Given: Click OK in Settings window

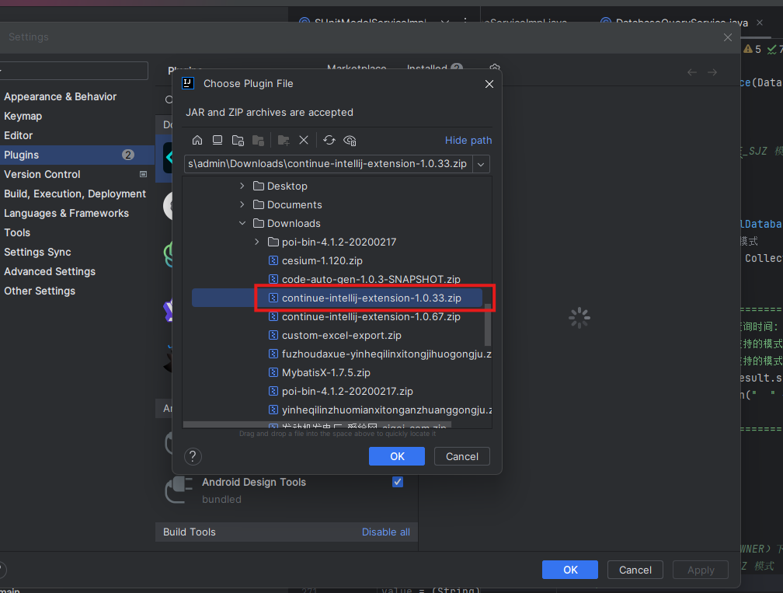Looking at the screenshot, I should tap(570, 570).
